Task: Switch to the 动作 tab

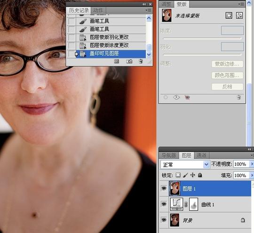Action: tap(98, 10)
